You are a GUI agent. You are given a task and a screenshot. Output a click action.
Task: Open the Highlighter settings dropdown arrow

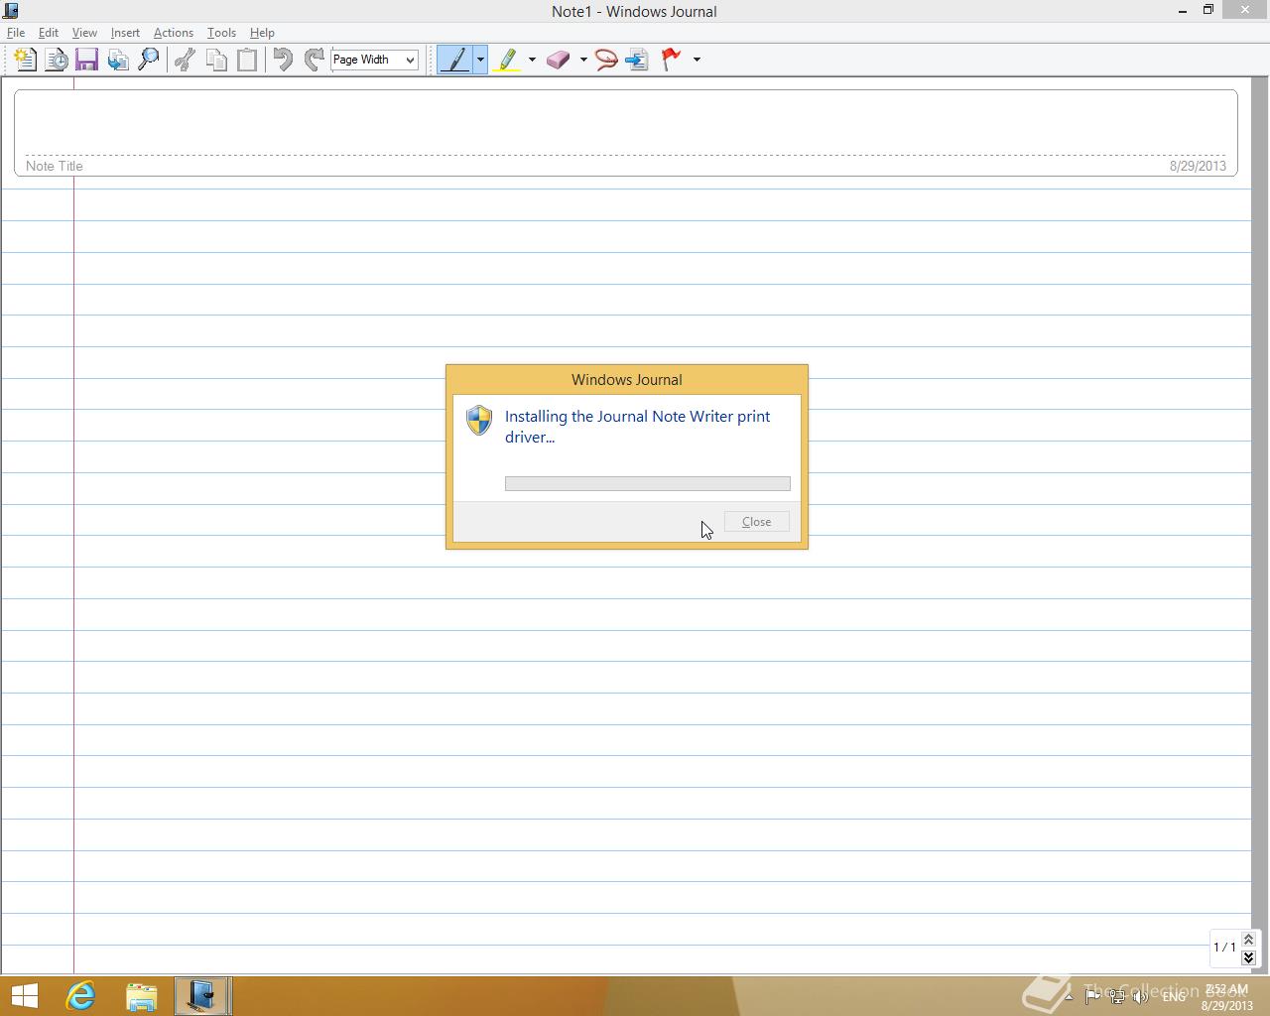pos(532,60)
